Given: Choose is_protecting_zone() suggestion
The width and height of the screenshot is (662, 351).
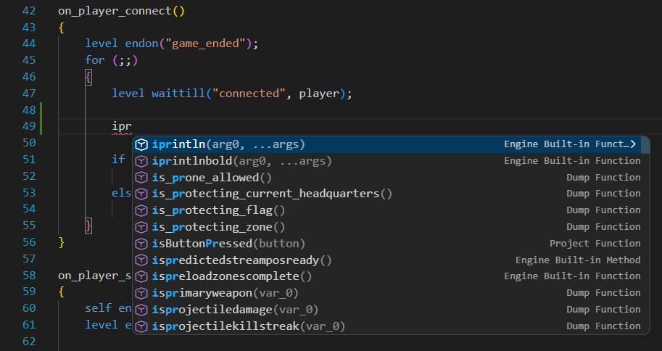Looking at the screenshot, I should click(x=387, y=227).
